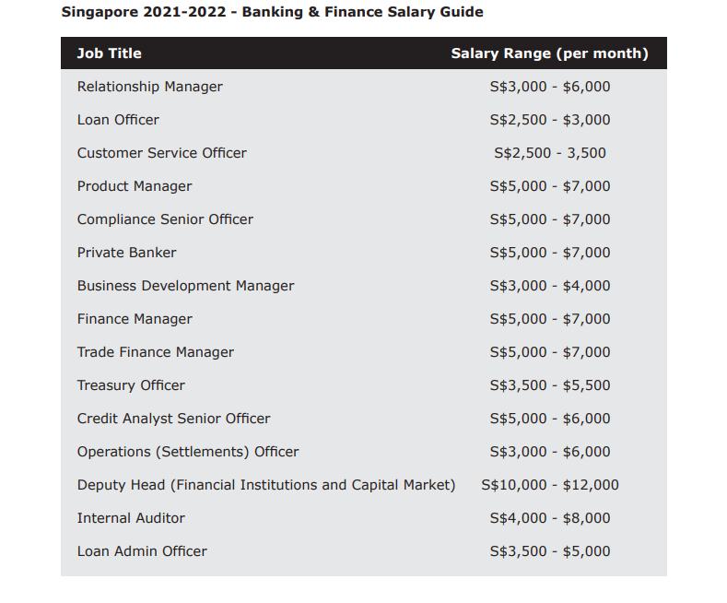
Task: Select the 'Deputy Head (Financial Institutions and Capital Market)' entry
Action: point(266,485)
